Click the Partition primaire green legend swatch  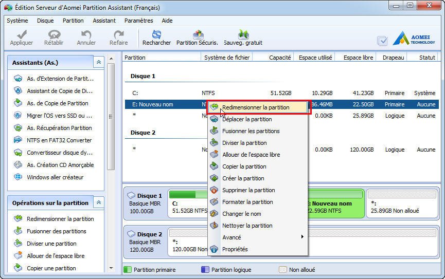click(x=128, y=270)
